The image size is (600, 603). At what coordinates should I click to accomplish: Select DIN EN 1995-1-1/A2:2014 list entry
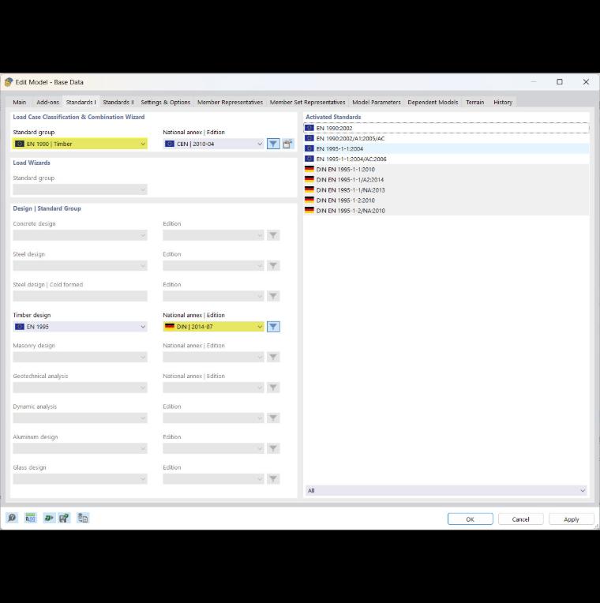pyautogui.click(x=446, y=180)
